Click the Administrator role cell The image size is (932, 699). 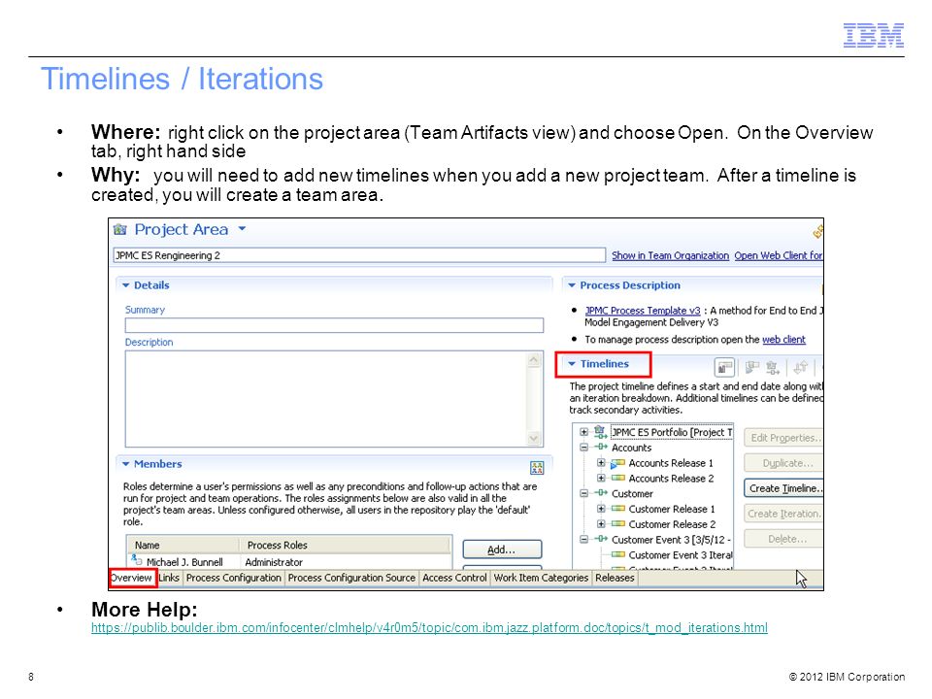pyautogui.click(x=274, y=562)
